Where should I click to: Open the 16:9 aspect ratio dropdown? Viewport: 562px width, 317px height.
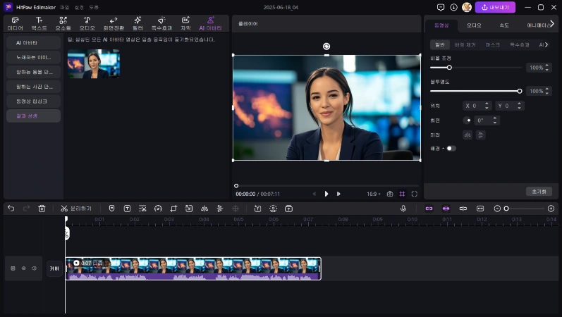tap(374, 194)
